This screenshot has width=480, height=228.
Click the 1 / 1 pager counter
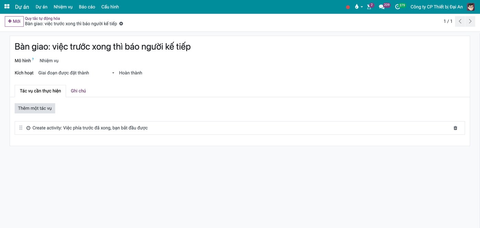click(448, 21)
